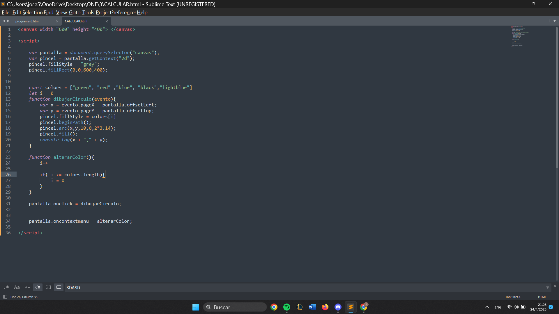Viewport: 559px width, 314px height.
Task: Open Windows Start menu
Action: 196,307
